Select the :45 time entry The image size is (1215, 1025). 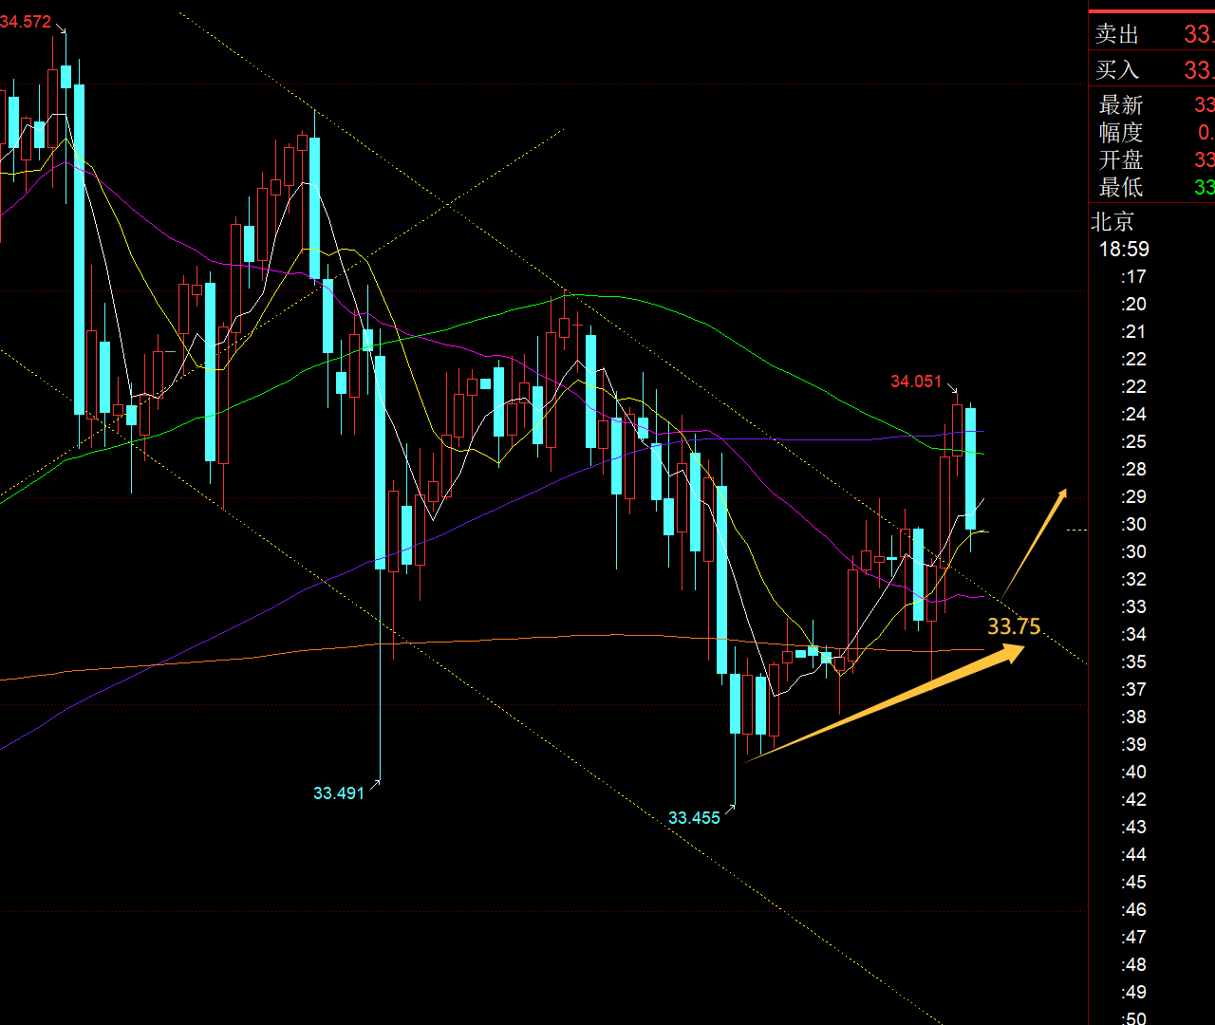(1133, 883)
